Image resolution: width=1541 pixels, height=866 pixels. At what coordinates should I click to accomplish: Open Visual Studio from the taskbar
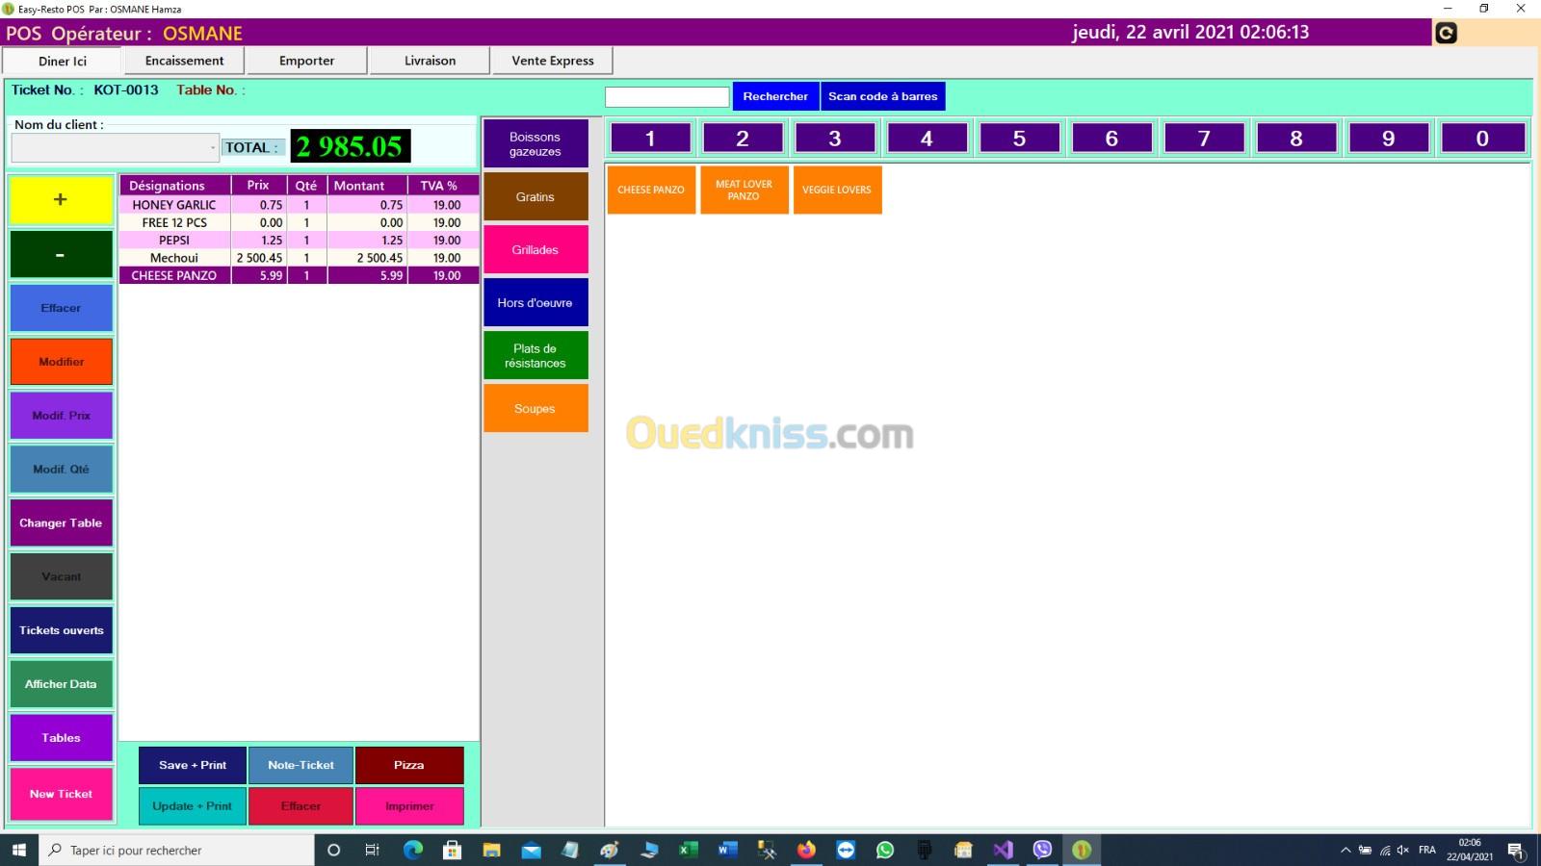pos(1003,850)
